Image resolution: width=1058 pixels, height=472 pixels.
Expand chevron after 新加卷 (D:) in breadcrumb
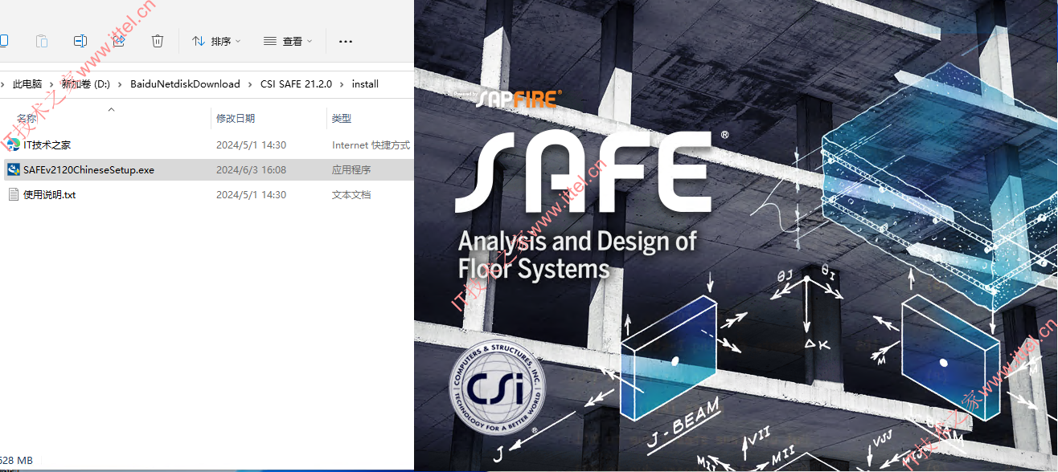click(x=120, y=83)
